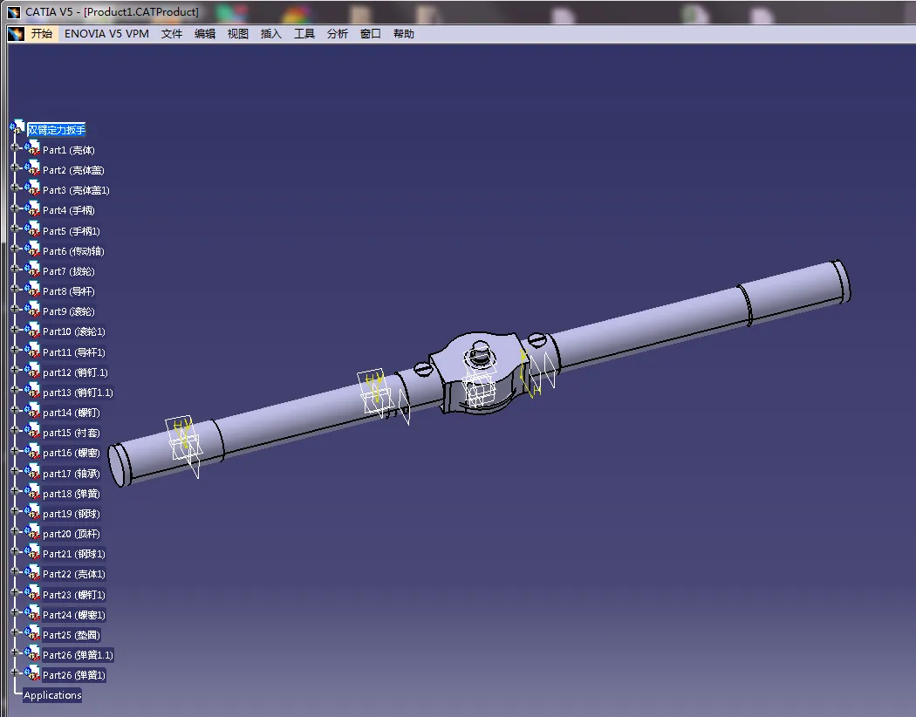This screenshot has height=717, width=916.
Task: Expand the Part3 (壳体盖1) node
Action: 15,188
